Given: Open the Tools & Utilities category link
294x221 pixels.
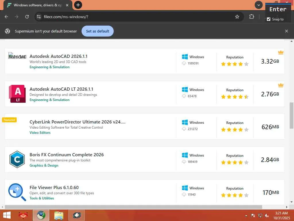Looking at the screenshot, I should 42,198.
